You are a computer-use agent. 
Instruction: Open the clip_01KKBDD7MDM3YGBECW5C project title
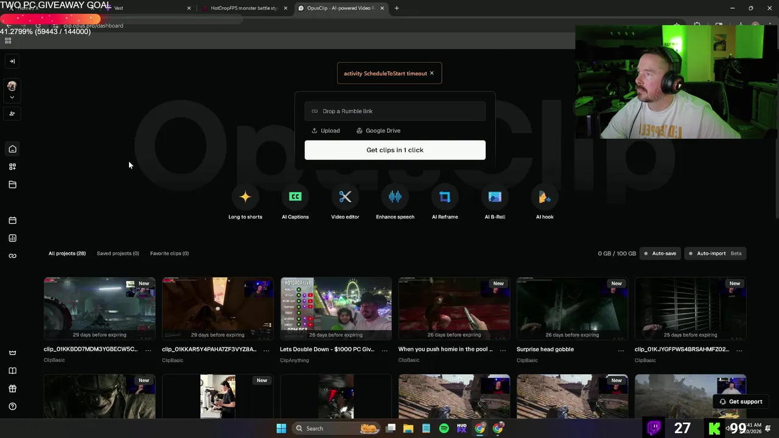91,349
